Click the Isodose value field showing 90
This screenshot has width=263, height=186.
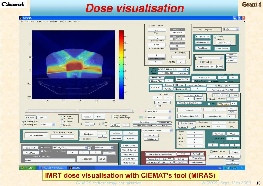point(214,110)
